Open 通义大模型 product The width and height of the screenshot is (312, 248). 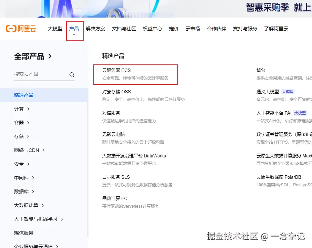point(268,92)
